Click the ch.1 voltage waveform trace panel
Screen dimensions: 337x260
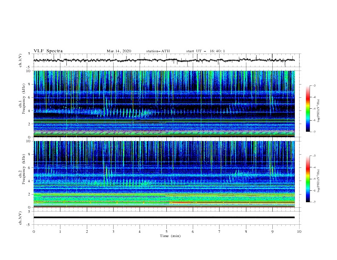click(x=167, y=60)
